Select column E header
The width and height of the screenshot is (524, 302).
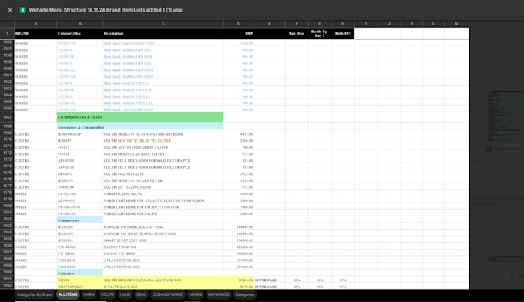click(270, 24)
